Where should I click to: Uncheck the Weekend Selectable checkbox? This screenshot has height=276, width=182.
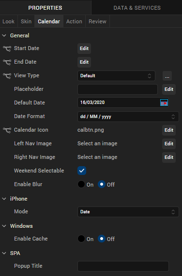point(82,171)
